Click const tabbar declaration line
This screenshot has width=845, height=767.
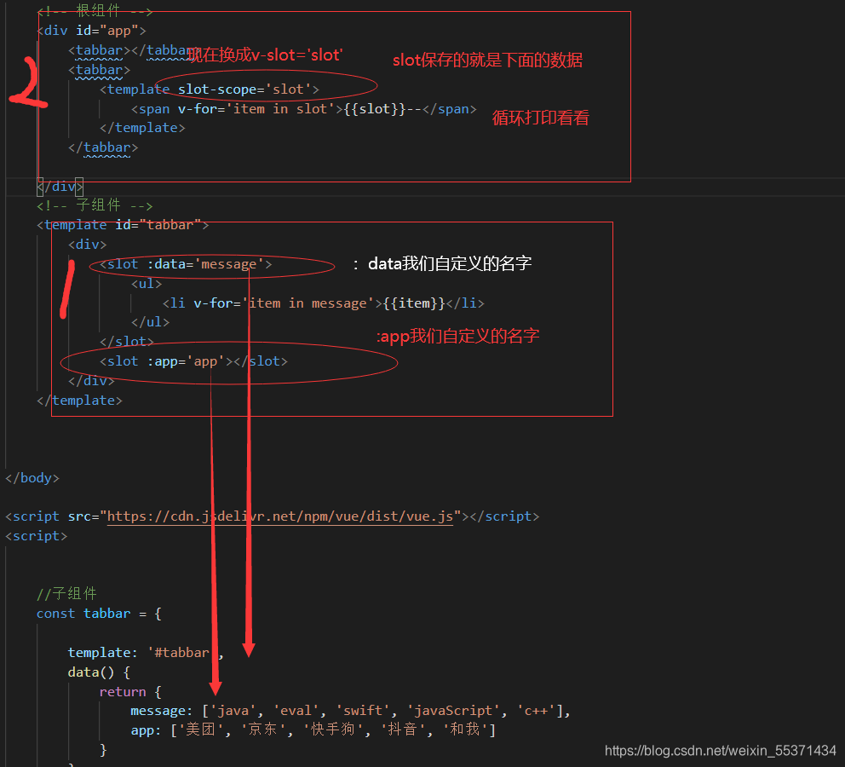[99, 614]
